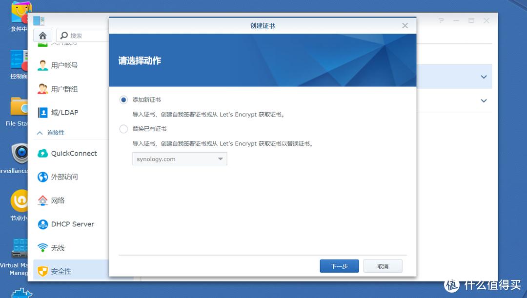Click the Control Panel search field

point(82,35)
